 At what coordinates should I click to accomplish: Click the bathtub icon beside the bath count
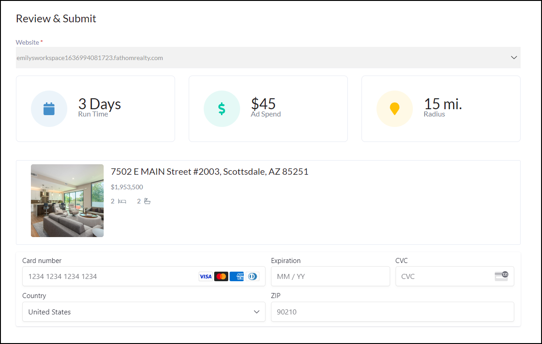[146, 201]
